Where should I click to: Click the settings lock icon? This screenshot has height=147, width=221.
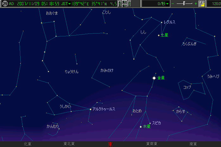click(201, 4)
